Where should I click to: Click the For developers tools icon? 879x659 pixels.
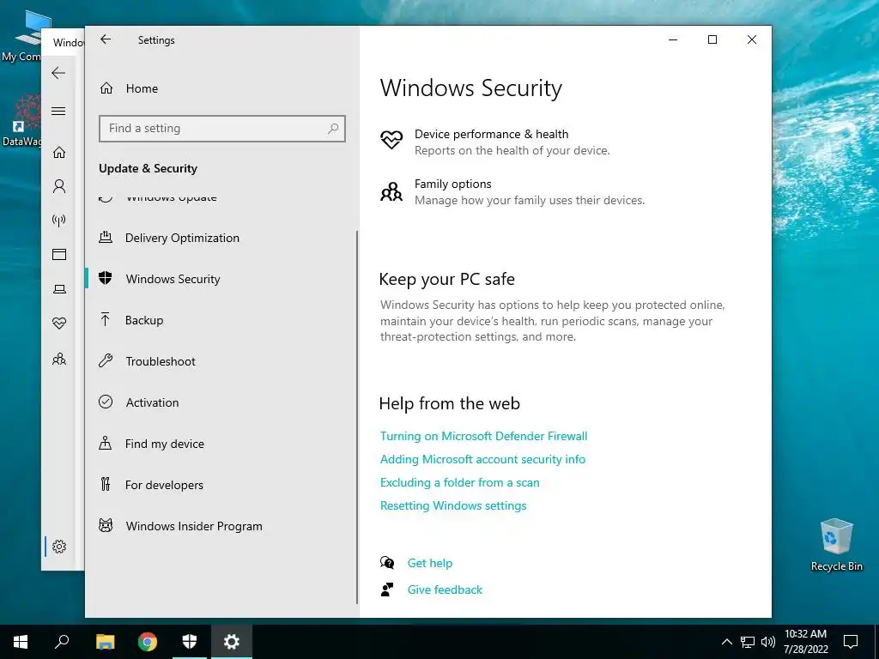point(106,484)
